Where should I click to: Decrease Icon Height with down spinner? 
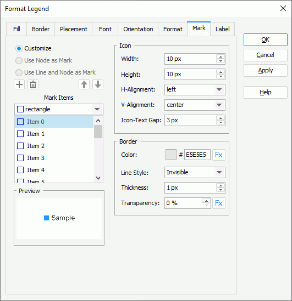pos(221,76)
